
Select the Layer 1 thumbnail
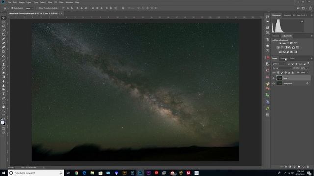[279, 78]
